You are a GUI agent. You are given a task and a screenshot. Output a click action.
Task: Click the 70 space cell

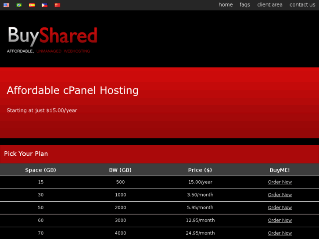41,233
